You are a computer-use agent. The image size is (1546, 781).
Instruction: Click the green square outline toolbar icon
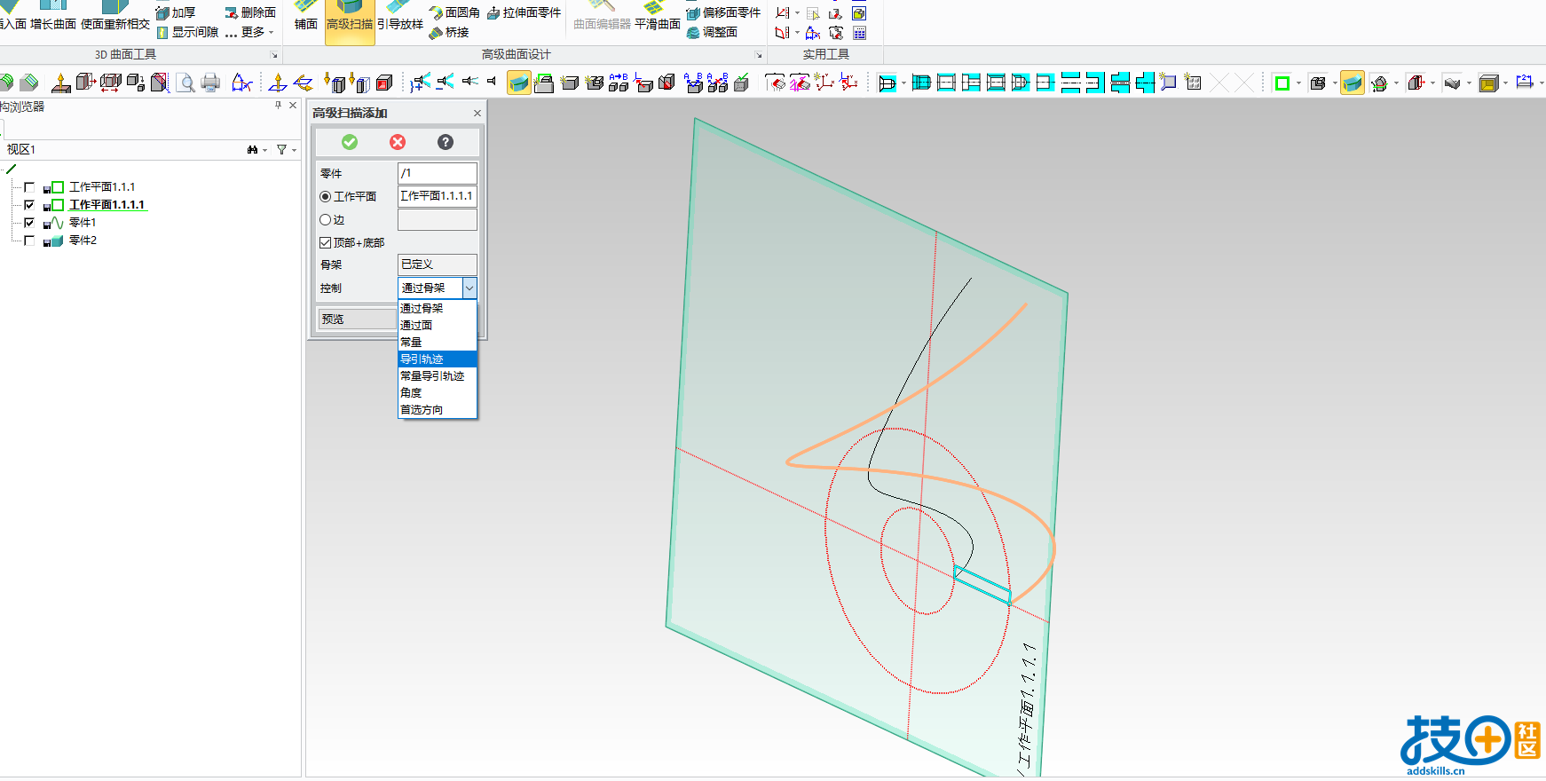tap(1282, 83)
